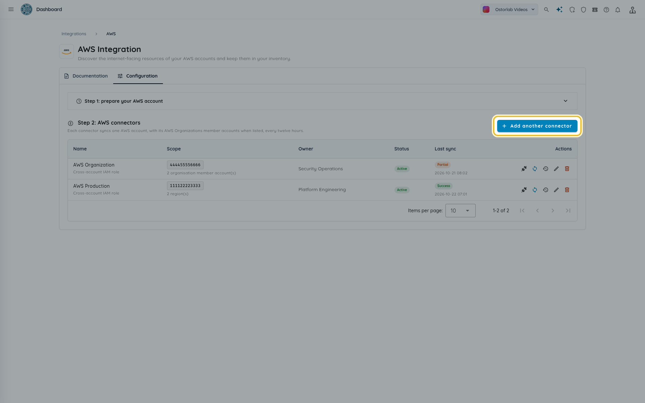This screenshot has width=645, height=403.
Task: Switch to the Documentation tab
Action: click(86, 76)
